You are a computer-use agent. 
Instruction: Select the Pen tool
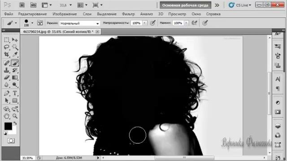click(7, 93)
